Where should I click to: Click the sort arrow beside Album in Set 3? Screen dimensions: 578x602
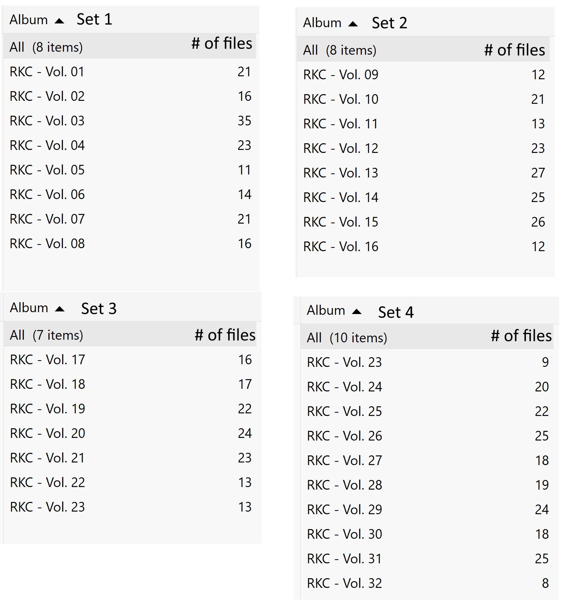click(60, 309)
